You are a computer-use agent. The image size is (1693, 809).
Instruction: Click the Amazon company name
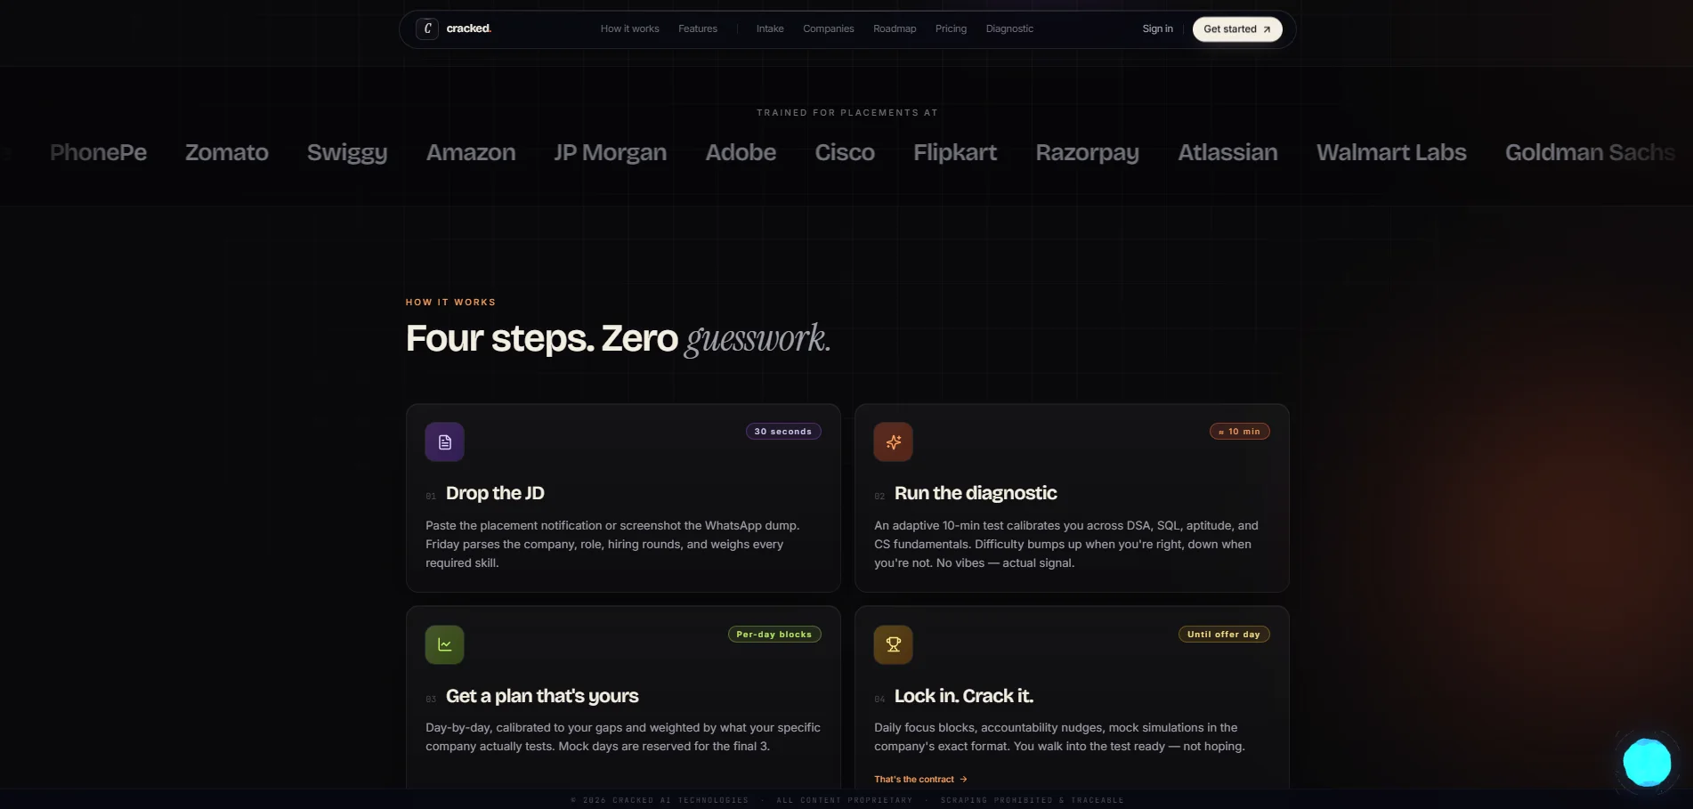click(471, 152)
